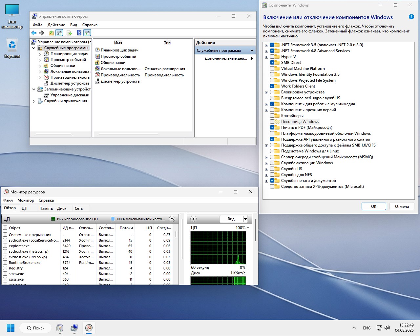
Task: Open the Вид dropdown arrow in Resource Monitor
Action: [245, 219]
